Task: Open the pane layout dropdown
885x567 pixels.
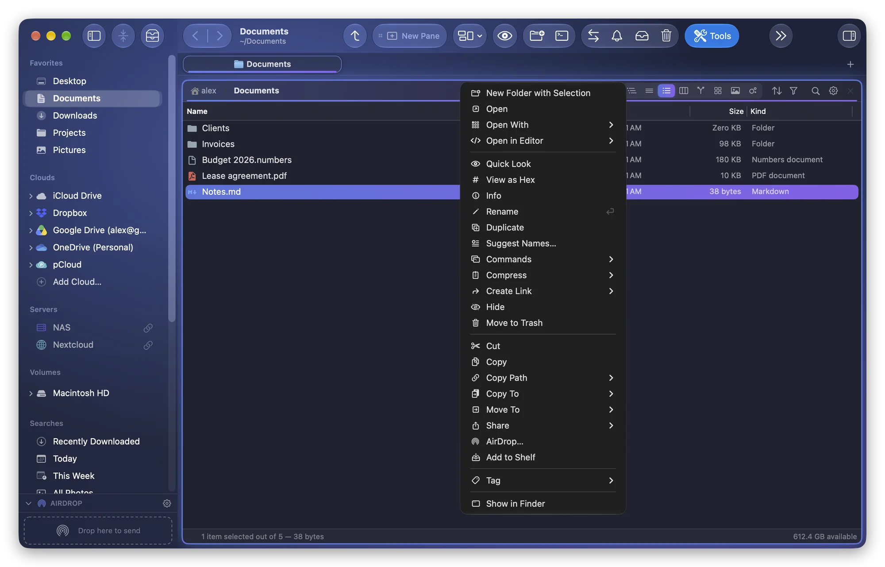Action: (x=469, y=36)
